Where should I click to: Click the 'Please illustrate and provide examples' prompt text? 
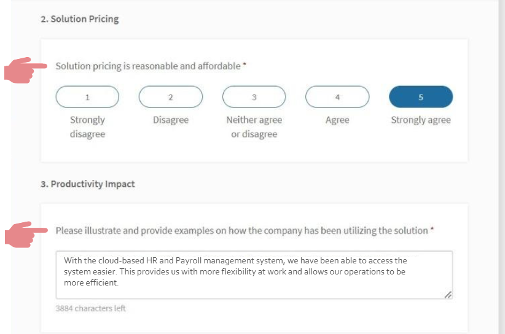[245, 231]
